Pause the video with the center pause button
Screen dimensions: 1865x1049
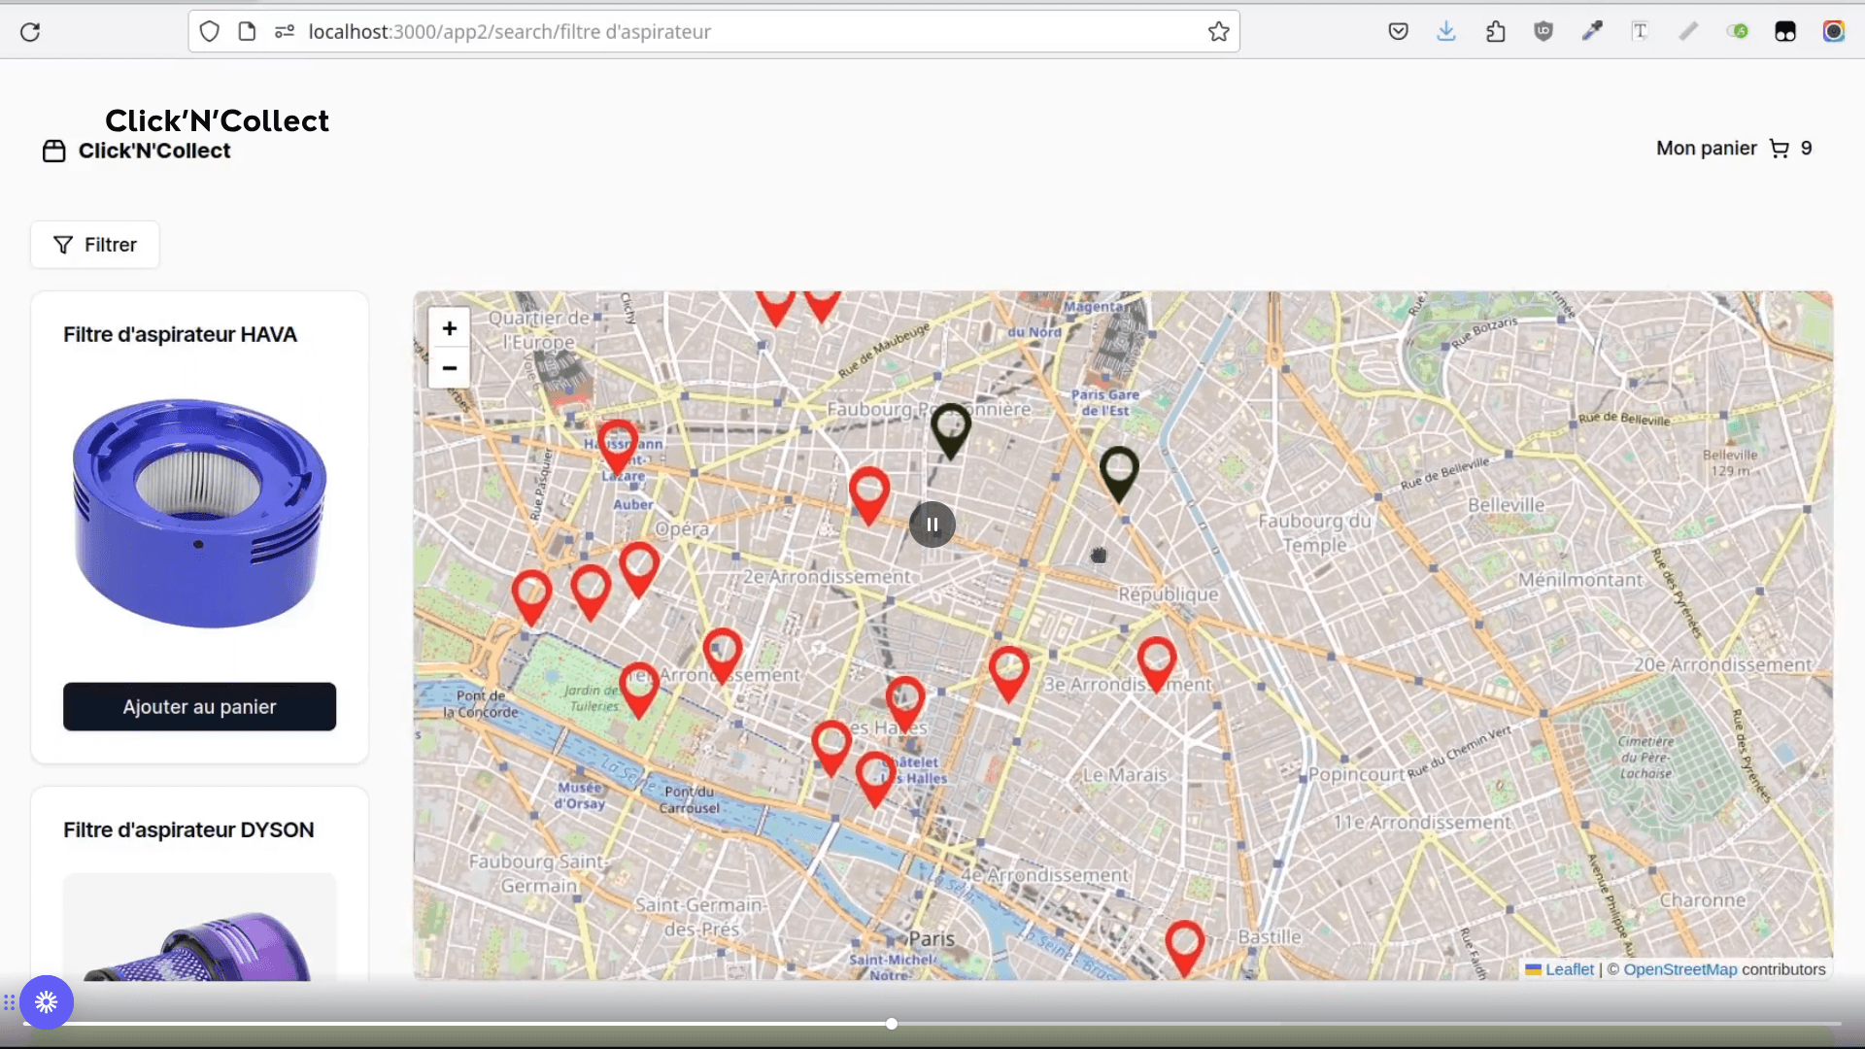tap(932, 524)
